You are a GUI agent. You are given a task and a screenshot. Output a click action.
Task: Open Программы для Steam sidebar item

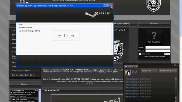coord(21,71)
